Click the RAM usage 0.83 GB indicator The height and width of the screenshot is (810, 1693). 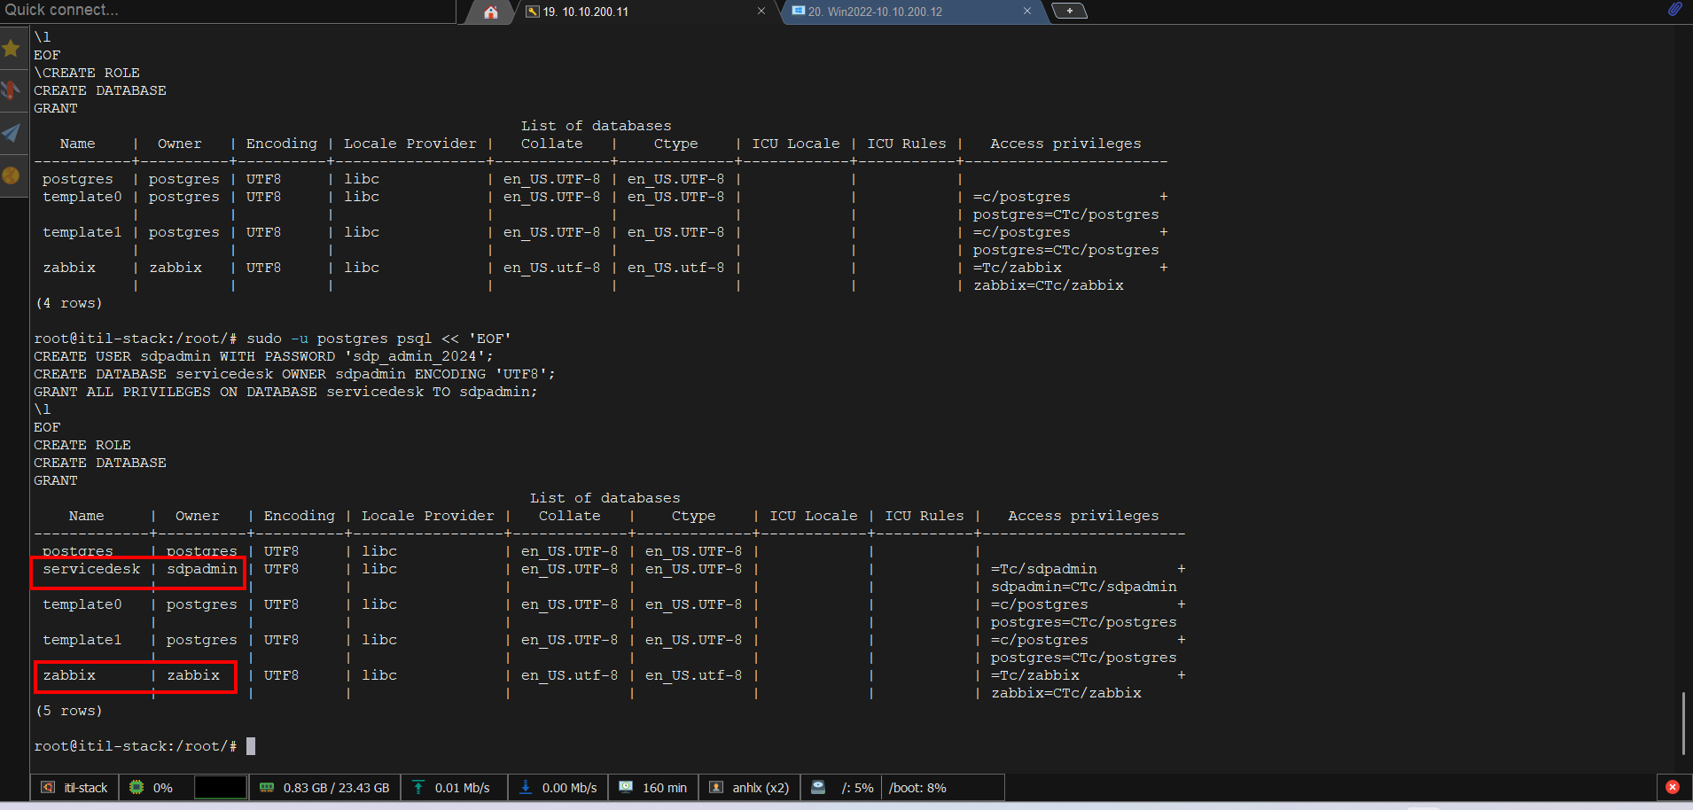[x=324, y=788]
